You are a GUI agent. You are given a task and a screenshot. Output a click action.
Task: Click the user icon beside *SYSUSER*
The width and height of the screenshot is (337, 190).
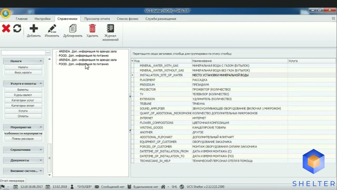pyautogui.click(x=72, y=187)
